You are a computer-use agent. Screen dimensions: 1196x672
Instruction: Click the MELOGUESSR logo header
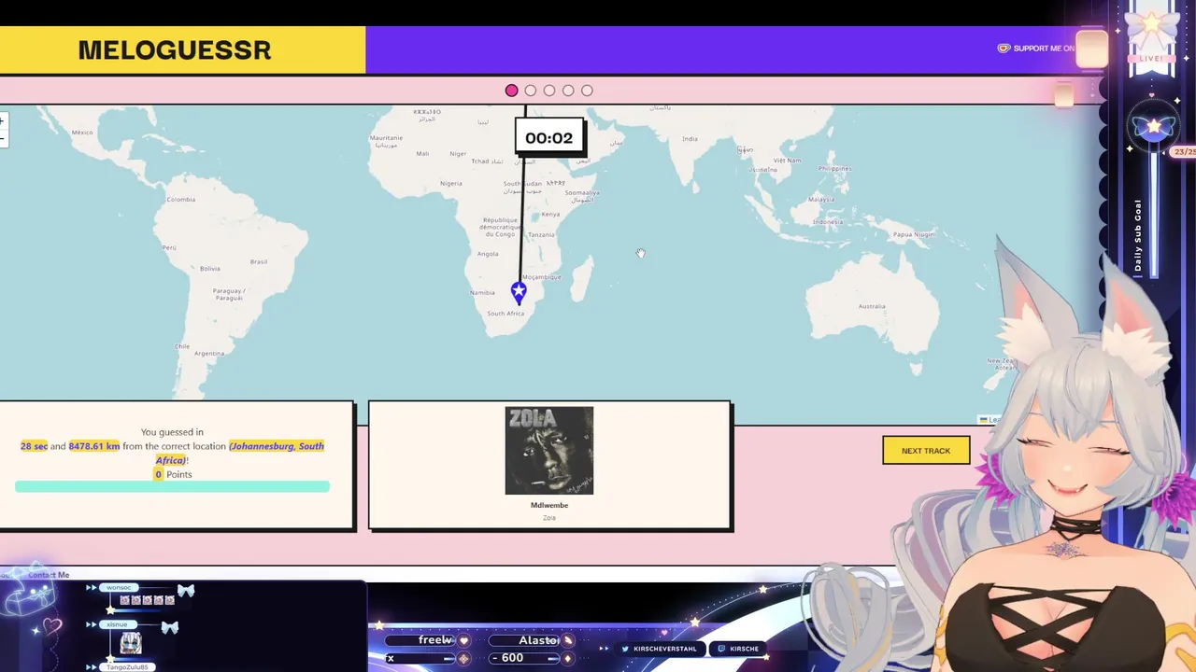pos(175,50)
